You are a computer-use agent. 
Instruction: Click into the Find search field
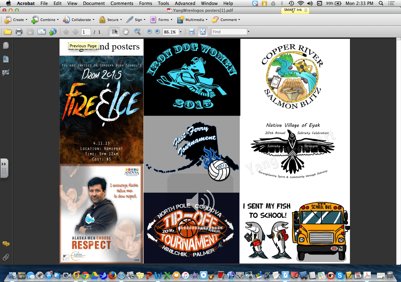tap(229, 32)
